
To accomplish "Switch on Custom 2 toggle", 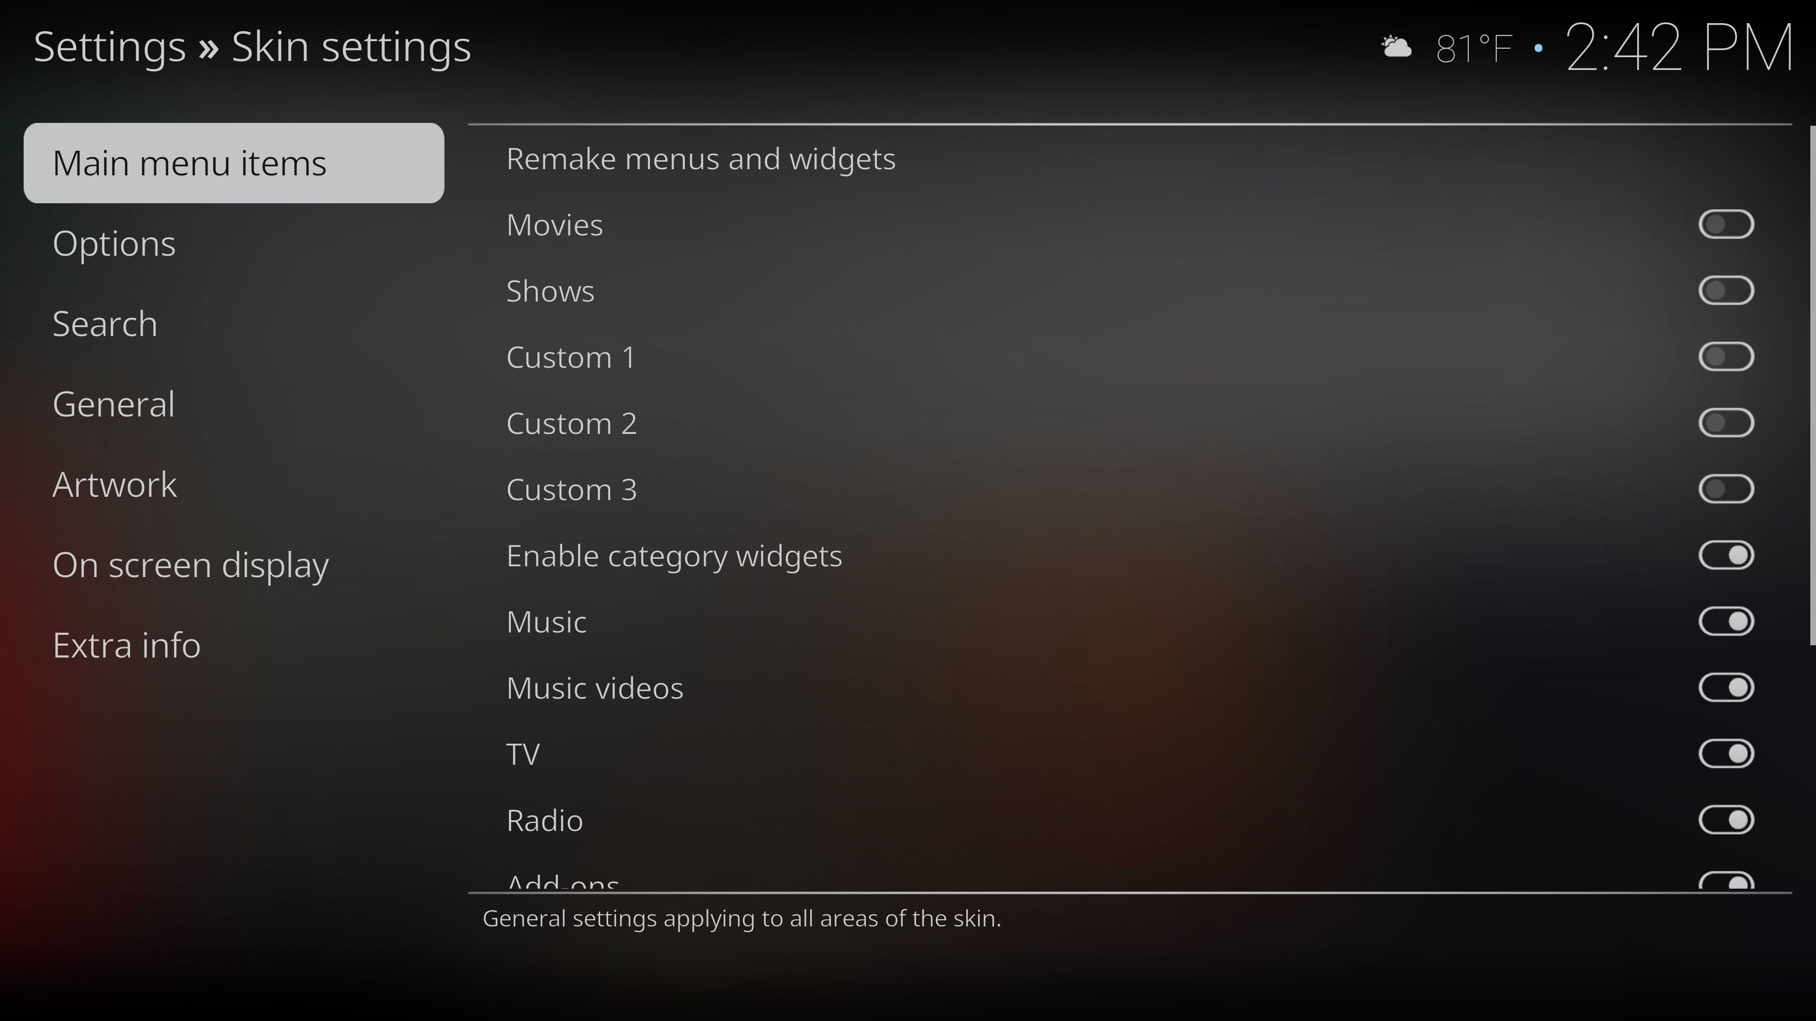I will [1726, 423].
